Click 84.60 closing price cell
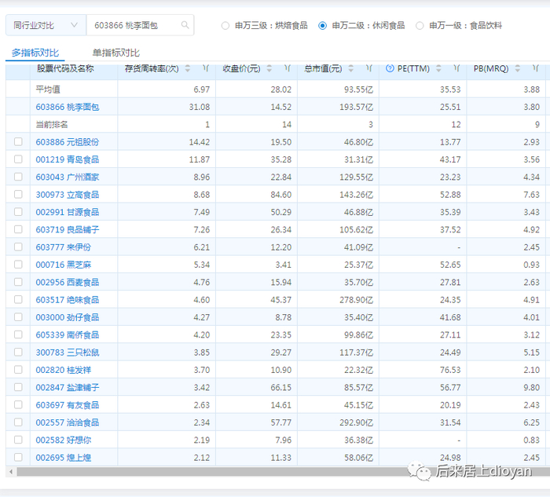550x497 pixels. point(281,195)
